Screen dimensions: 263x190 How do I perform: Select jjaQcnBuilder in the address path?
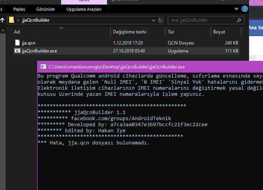(x=36, y=20)
